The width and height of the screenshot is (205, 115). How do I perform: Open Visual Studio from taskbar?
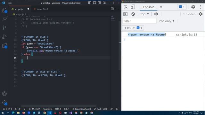tap(71, 113)
